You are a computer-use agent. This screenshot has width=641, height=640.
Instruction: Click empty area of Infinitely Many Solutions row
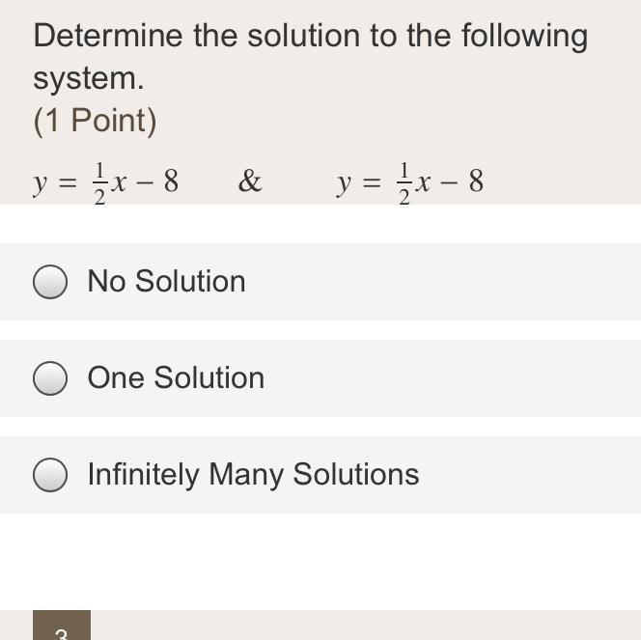click(541, 475)
